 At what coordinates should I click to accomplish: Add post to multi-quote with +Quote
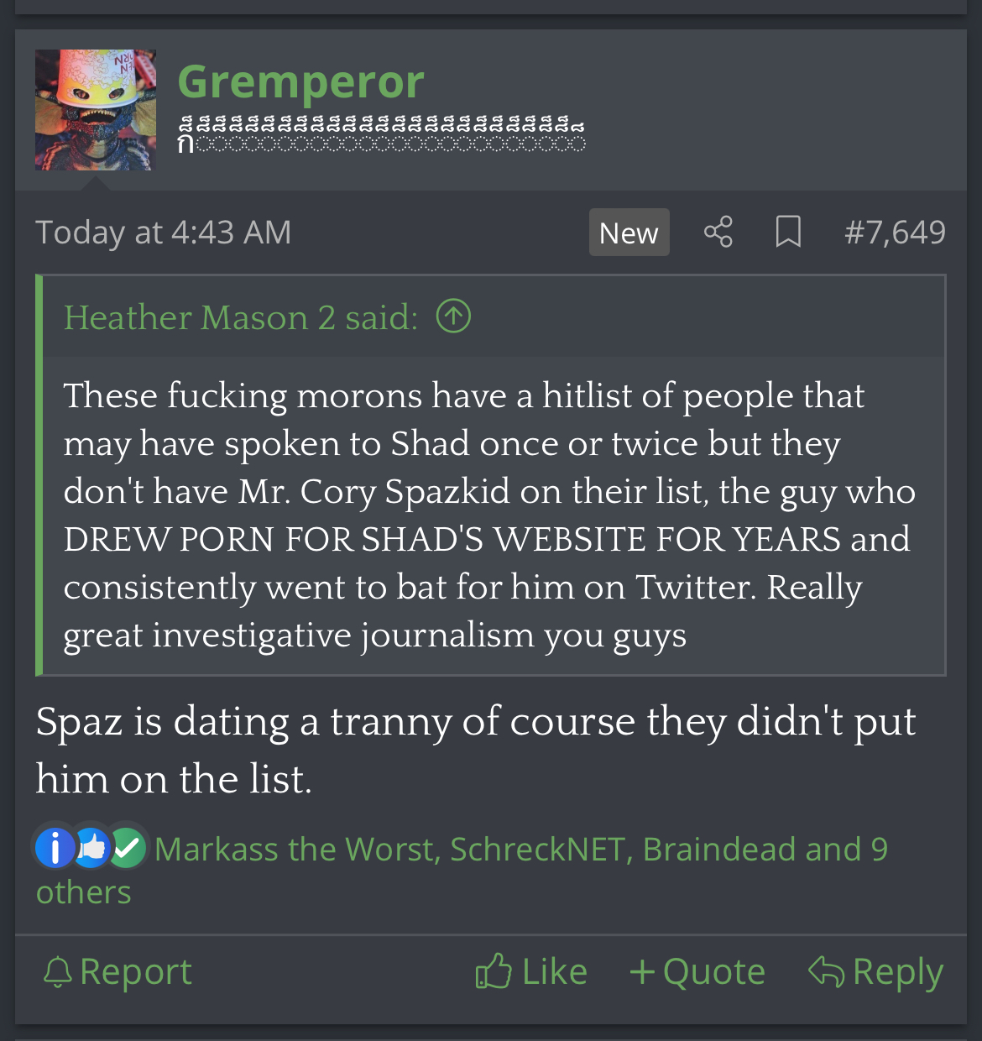click(x=697, y=971)
